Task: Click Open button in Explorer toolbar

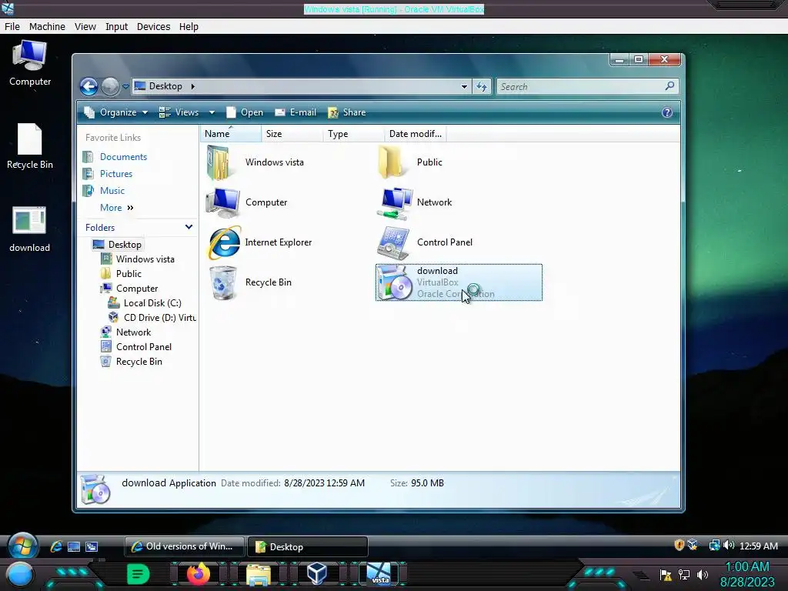Action: point(245,112)
